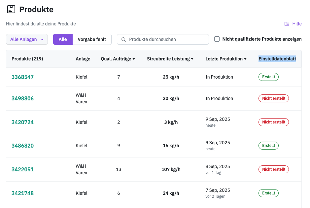Click the Einstelldatenblatt column header
This screenshot has height=208, width=310.
(277, 59)
